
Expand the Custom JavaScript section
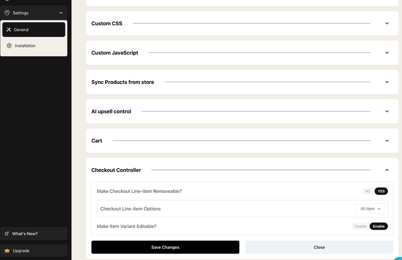coord(387,53)
